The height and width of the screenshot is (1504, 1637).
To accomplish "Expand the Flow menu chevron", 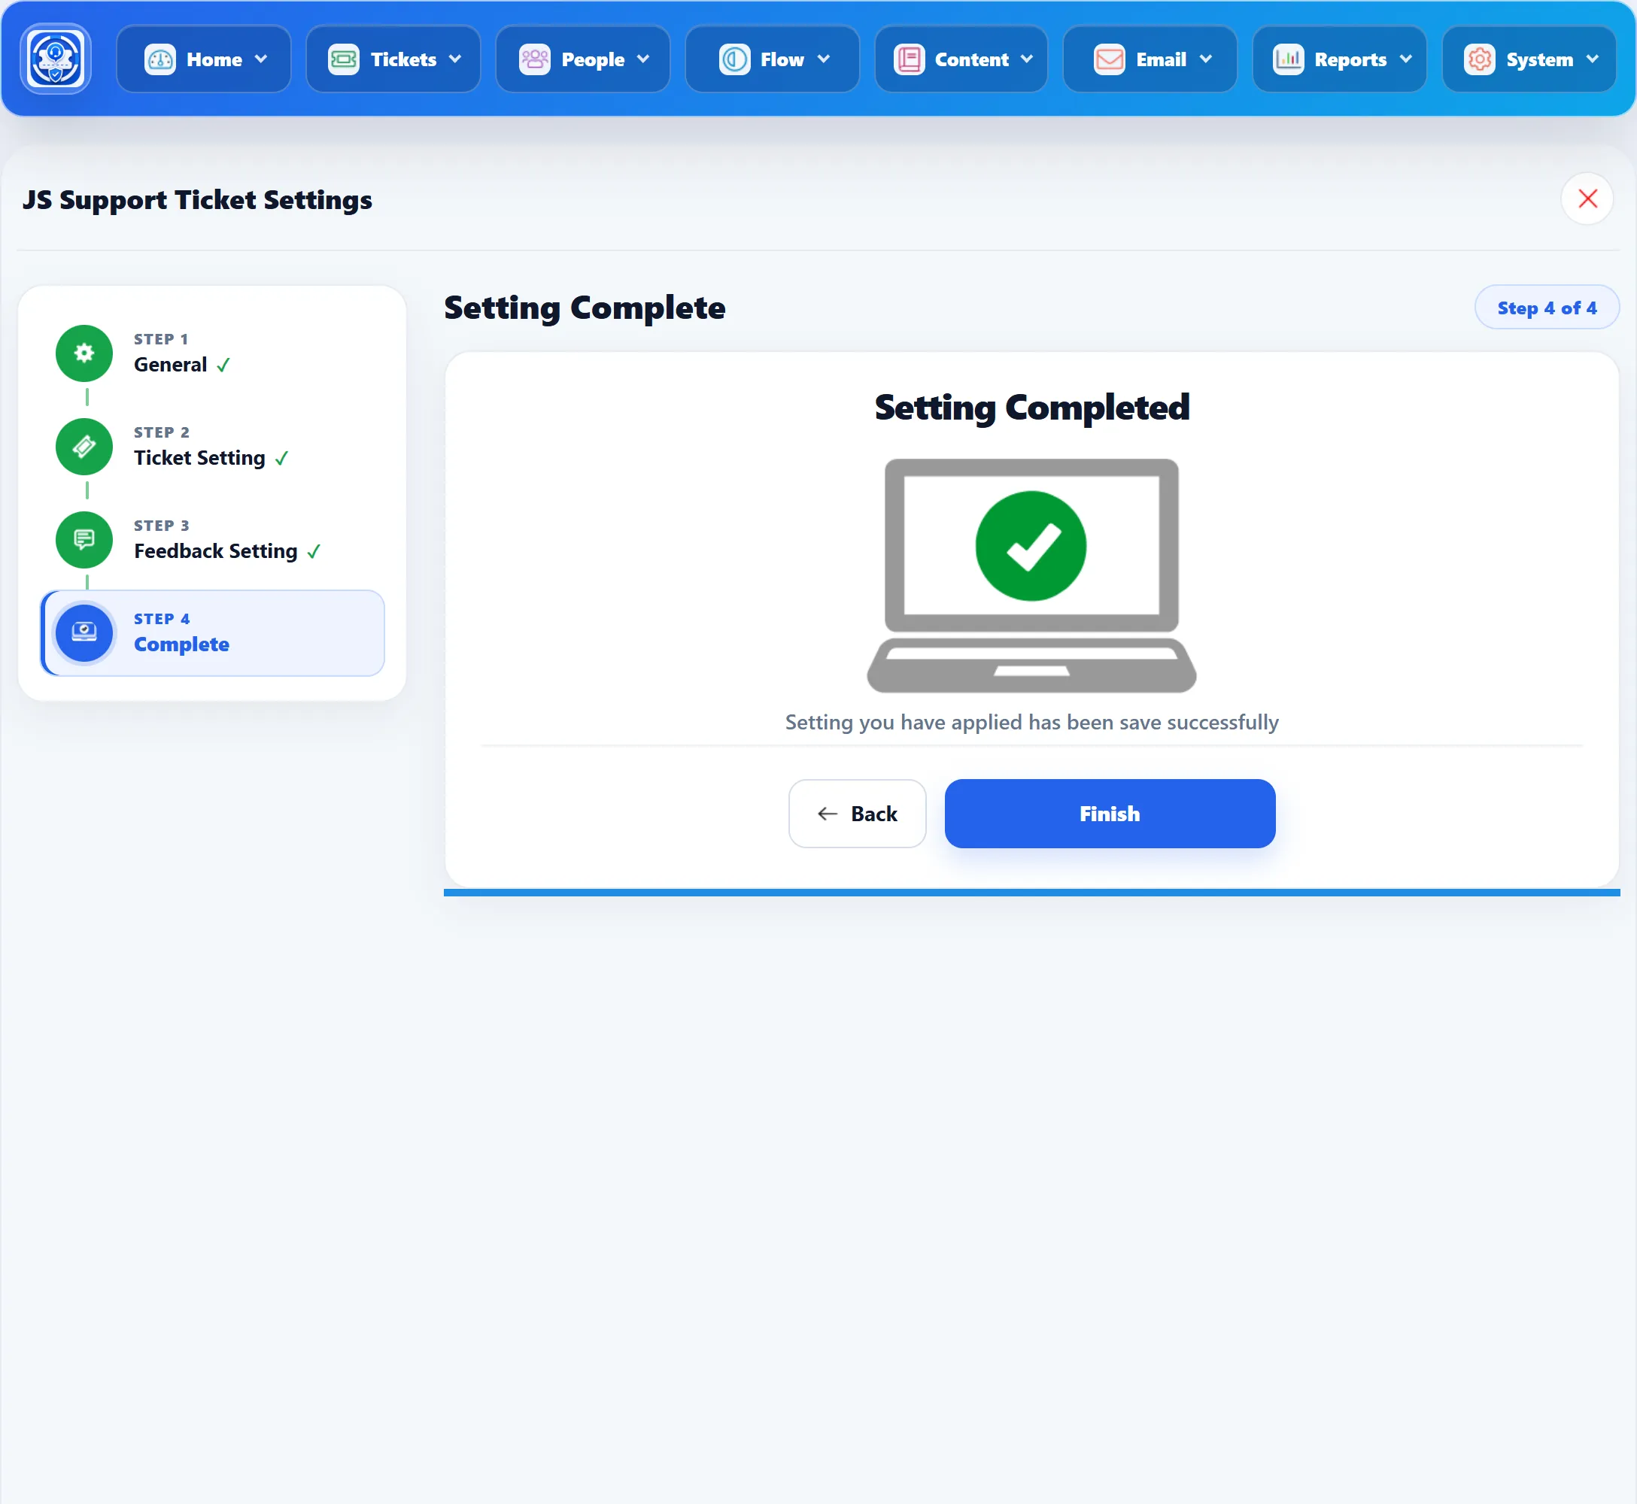I will (x=824, y=59).
